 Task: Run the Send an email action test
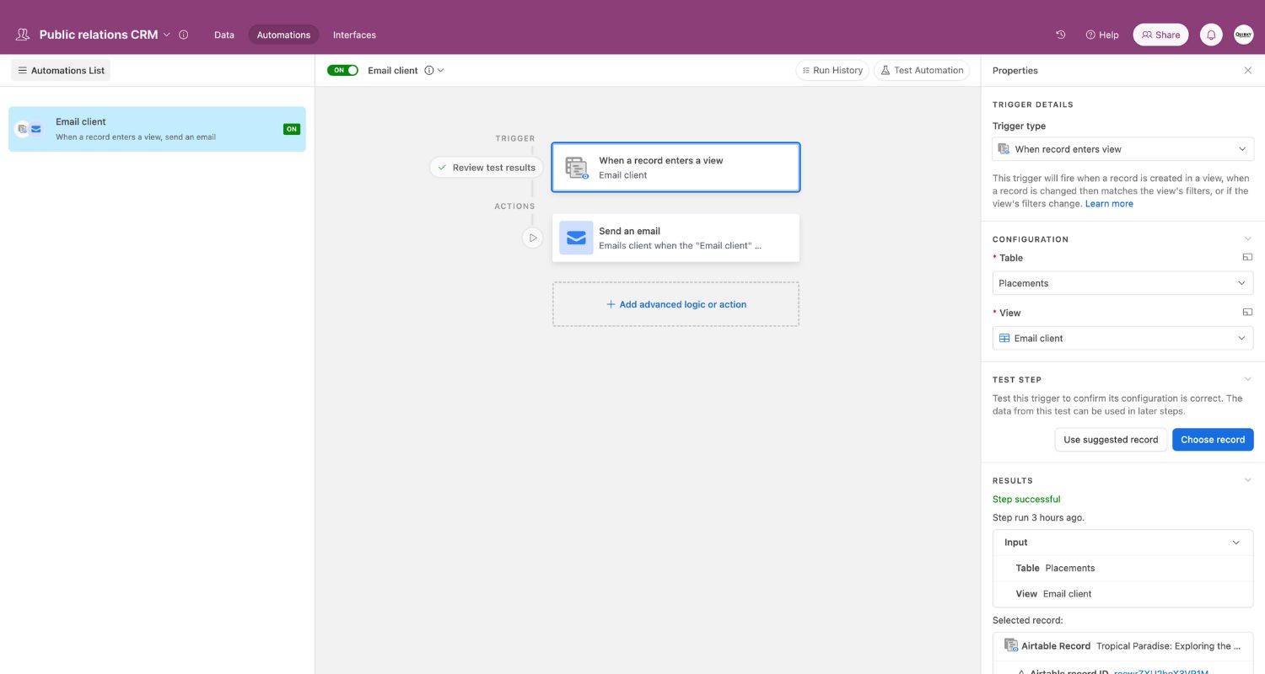(532, 238)
